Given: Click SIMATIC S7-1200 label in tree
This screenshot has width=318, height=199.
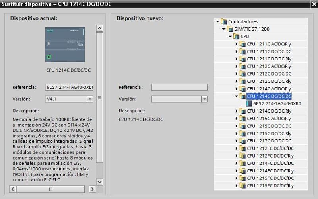Looking at the screenshot, I should click(252, 29).
